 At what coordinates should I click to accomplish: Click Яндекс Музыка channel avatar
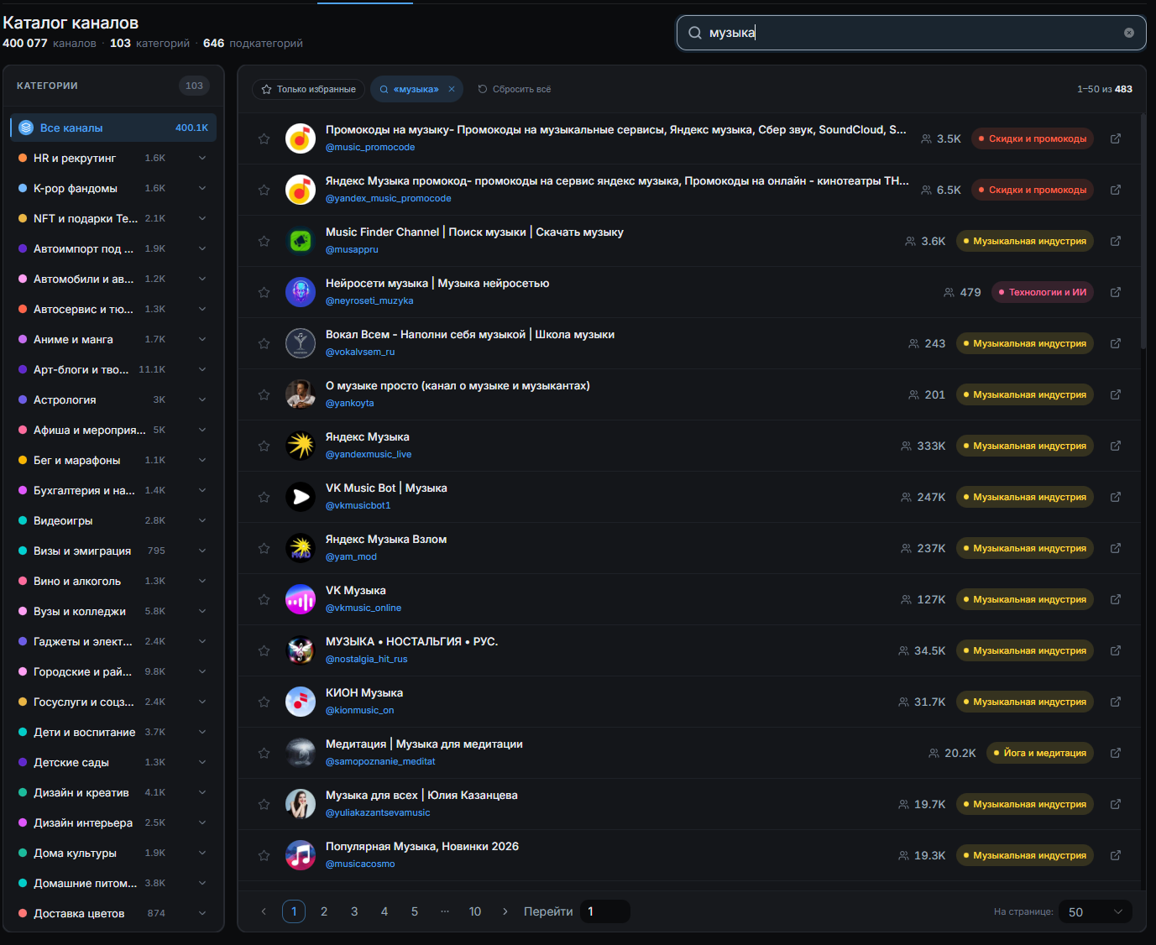click(301, 446)
